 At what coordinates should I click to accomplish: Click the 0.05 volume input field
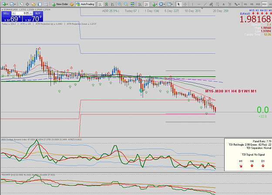[22, 13]
